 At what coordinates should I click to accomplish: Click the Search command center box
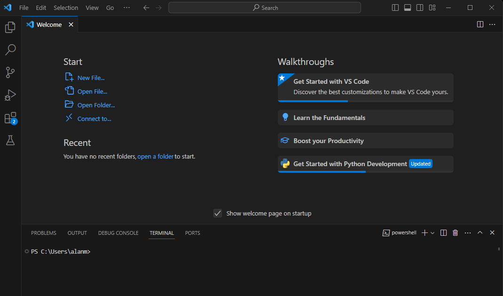pyautogui.click(x=265, y=8)
